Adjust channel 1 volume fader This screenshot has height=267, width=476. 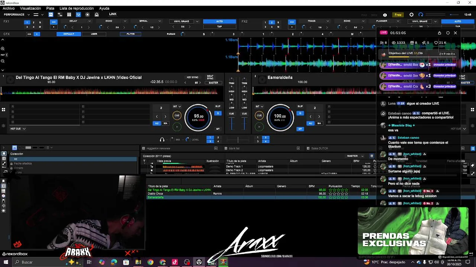click(x=232, y=124)
